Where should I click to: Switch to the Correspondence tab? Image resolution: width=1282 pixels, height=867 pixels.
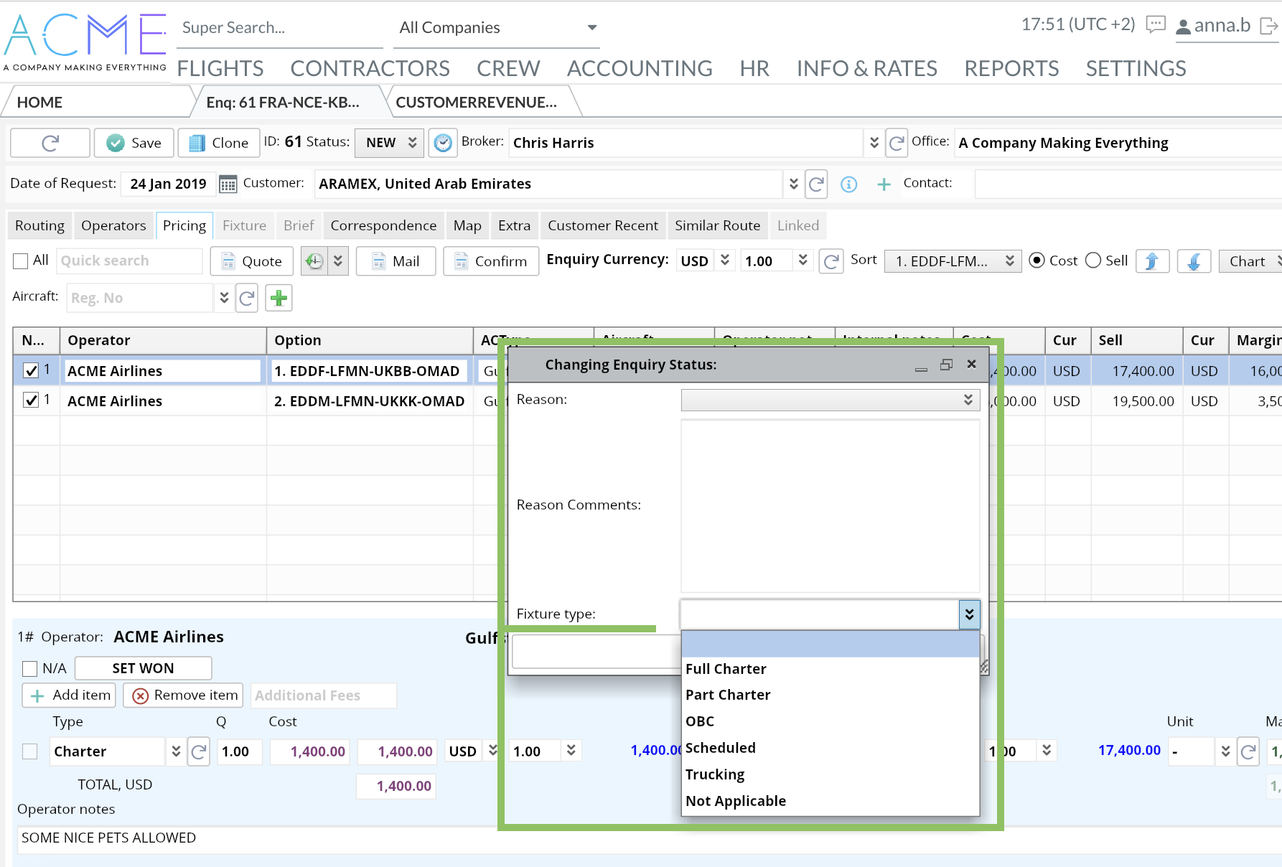point(383,225)
